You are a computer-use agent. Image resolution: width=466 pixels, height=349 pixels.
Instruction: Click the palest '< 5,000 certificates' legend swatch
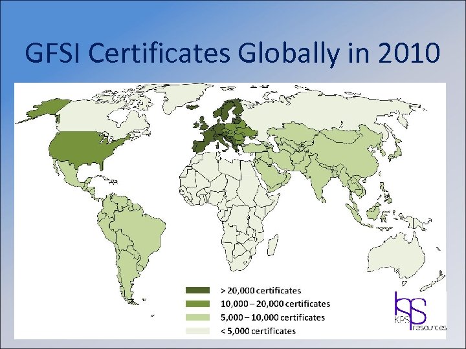(197, 331)
